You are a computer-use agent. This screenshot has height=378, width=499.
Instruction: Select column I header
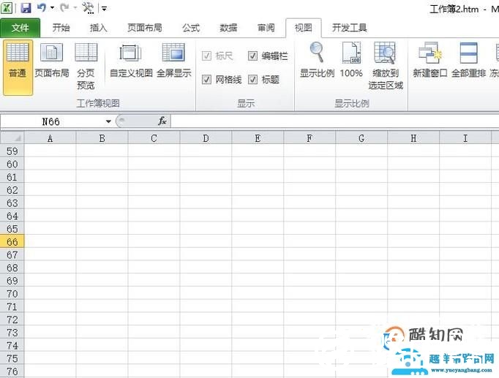point(465,138)
